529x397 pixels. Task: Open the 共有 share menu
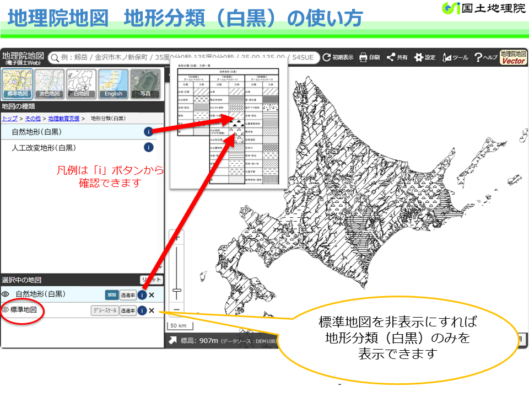397,57
